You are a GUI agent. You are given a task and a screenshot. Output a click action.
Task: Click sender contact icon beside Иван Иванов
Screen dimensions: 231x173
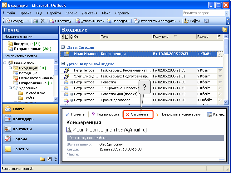click(x=69, y=130)
